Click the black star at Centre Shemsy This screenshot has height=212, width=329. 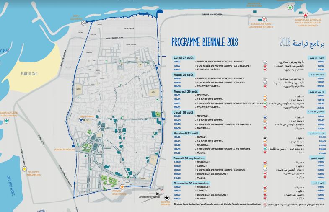[x=167, y=198]
